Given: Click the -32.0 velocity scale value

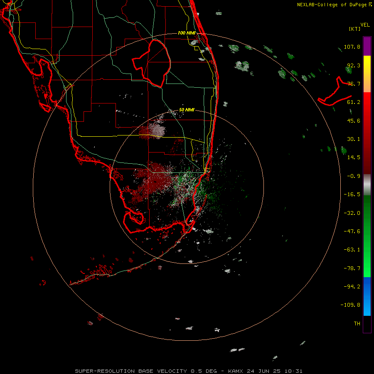Looking at the screenshot, I should pyautogui.click(x=352, y=213).
